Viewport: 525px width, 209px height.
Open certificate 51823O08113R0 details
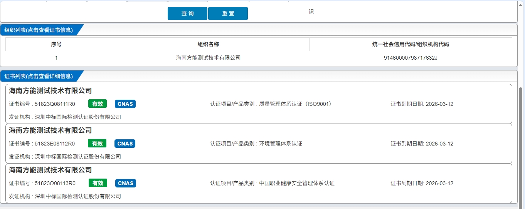click(x=259, y=183)
